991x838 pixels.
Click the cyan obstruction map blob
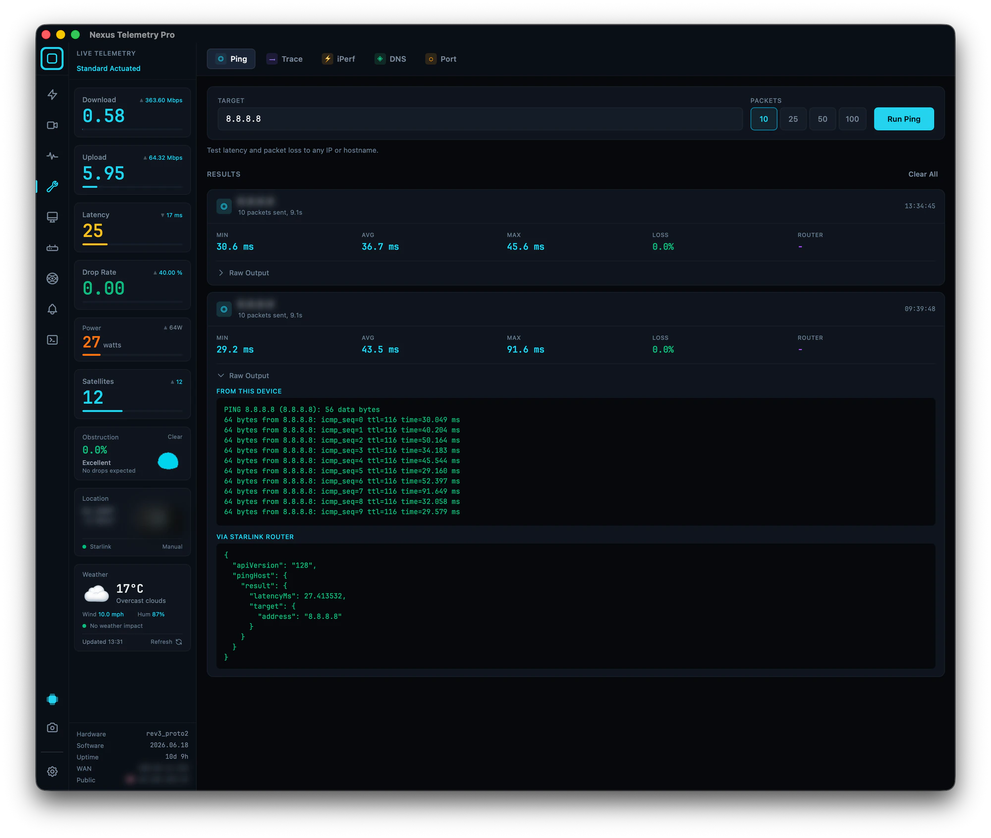coord(168,461)
